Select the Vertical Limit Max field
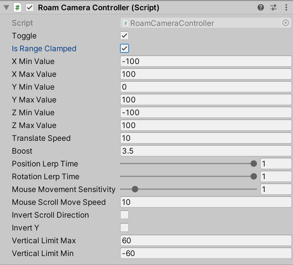293x265 pixels. pos(206,240)
